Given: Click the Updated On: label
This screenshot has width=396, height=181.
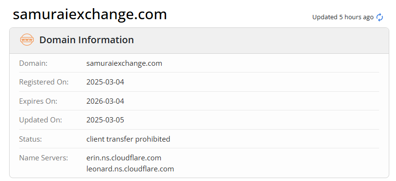Looking at the screenshot, I should click(x=40, y=120).
